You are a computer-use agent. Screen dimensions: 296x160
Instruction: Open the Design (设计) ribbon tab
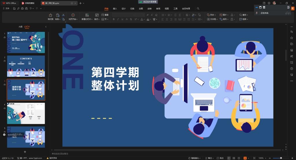click(x=123, y=9)
